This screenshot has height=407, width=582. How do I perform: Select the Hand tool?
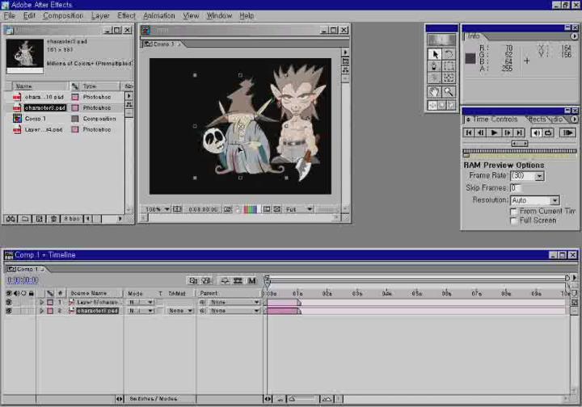[435, 91]
